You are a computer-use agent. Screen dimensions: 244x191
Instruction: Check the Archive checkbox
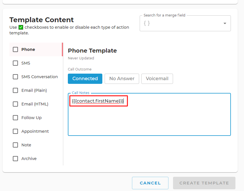click(15, 159)
